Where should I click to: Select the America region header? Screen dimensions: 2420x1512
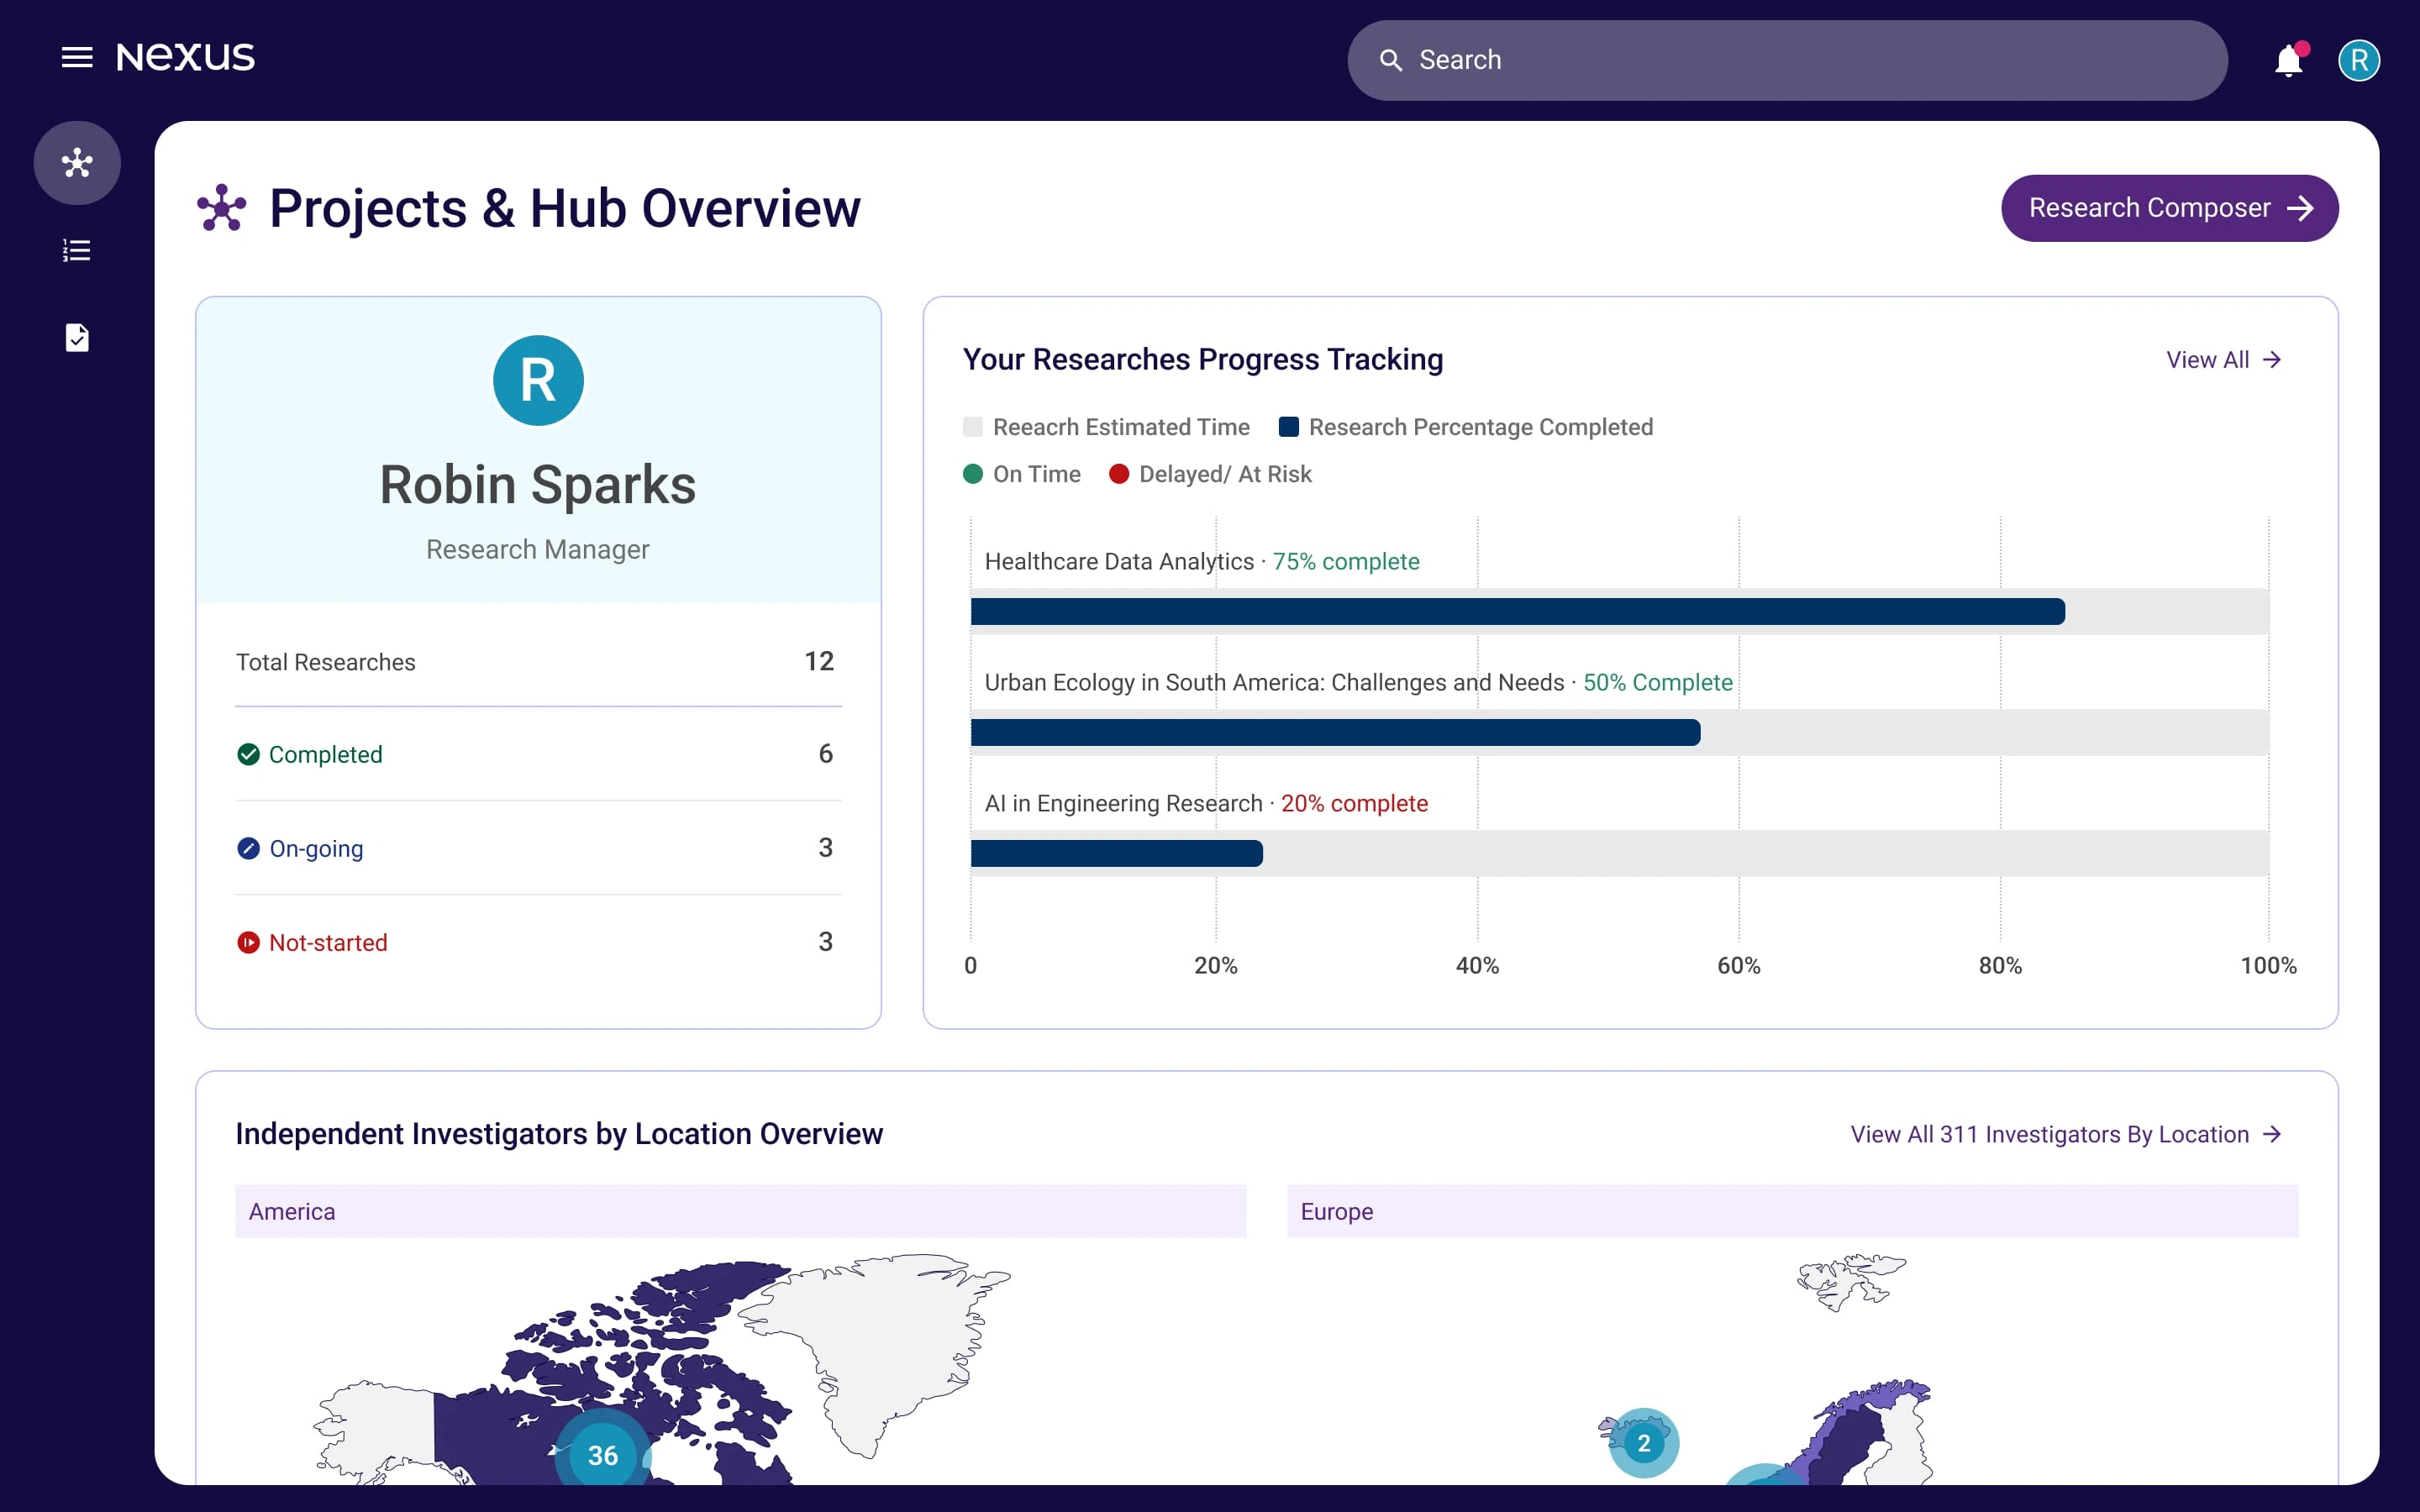(740, 1211)
